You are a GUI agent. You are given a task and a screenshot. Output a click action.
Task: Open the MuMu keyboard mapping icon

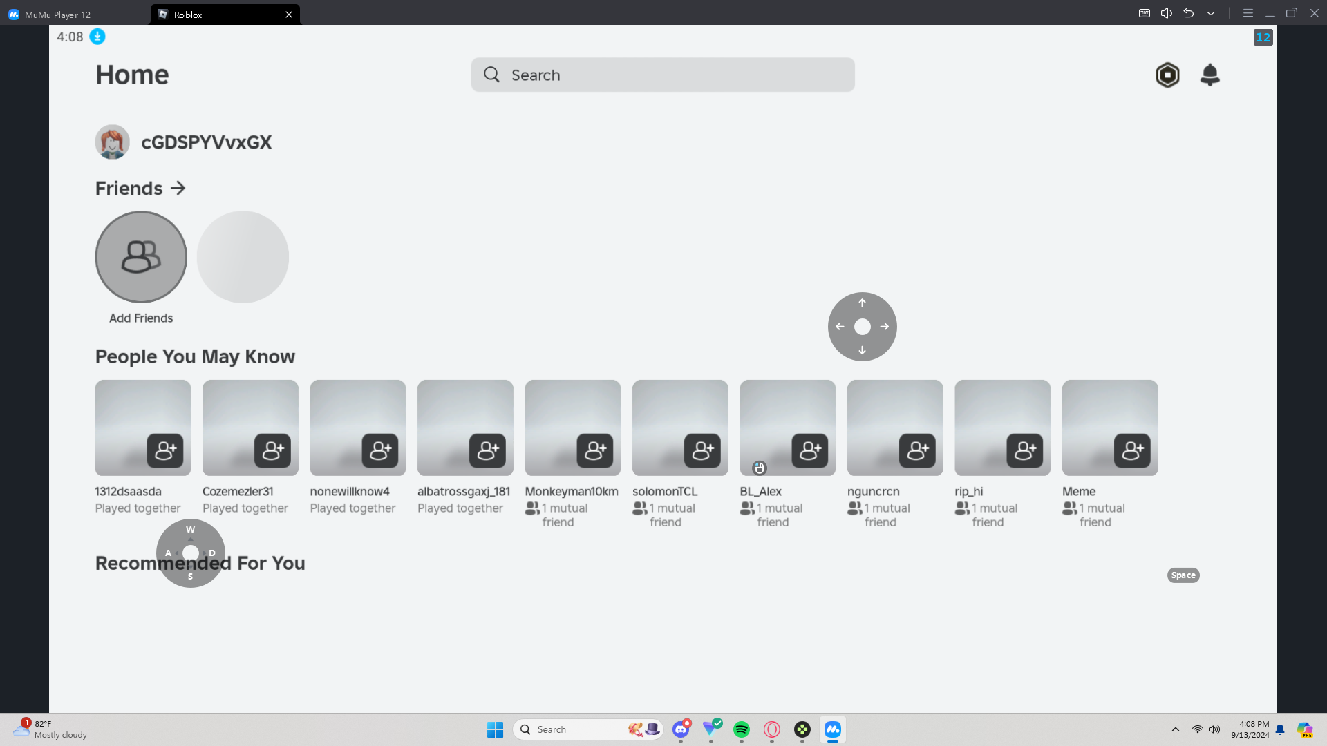click(1145, 13)
